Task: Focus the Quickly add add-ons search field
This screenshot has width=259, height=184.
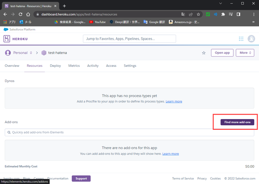Action: coord(129,132)
